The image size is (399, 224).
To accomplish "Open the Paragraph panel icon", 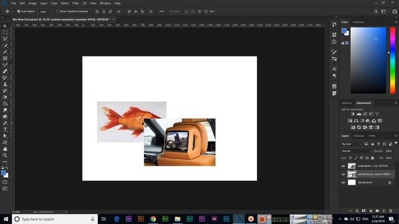I will (x=334, y=76).
